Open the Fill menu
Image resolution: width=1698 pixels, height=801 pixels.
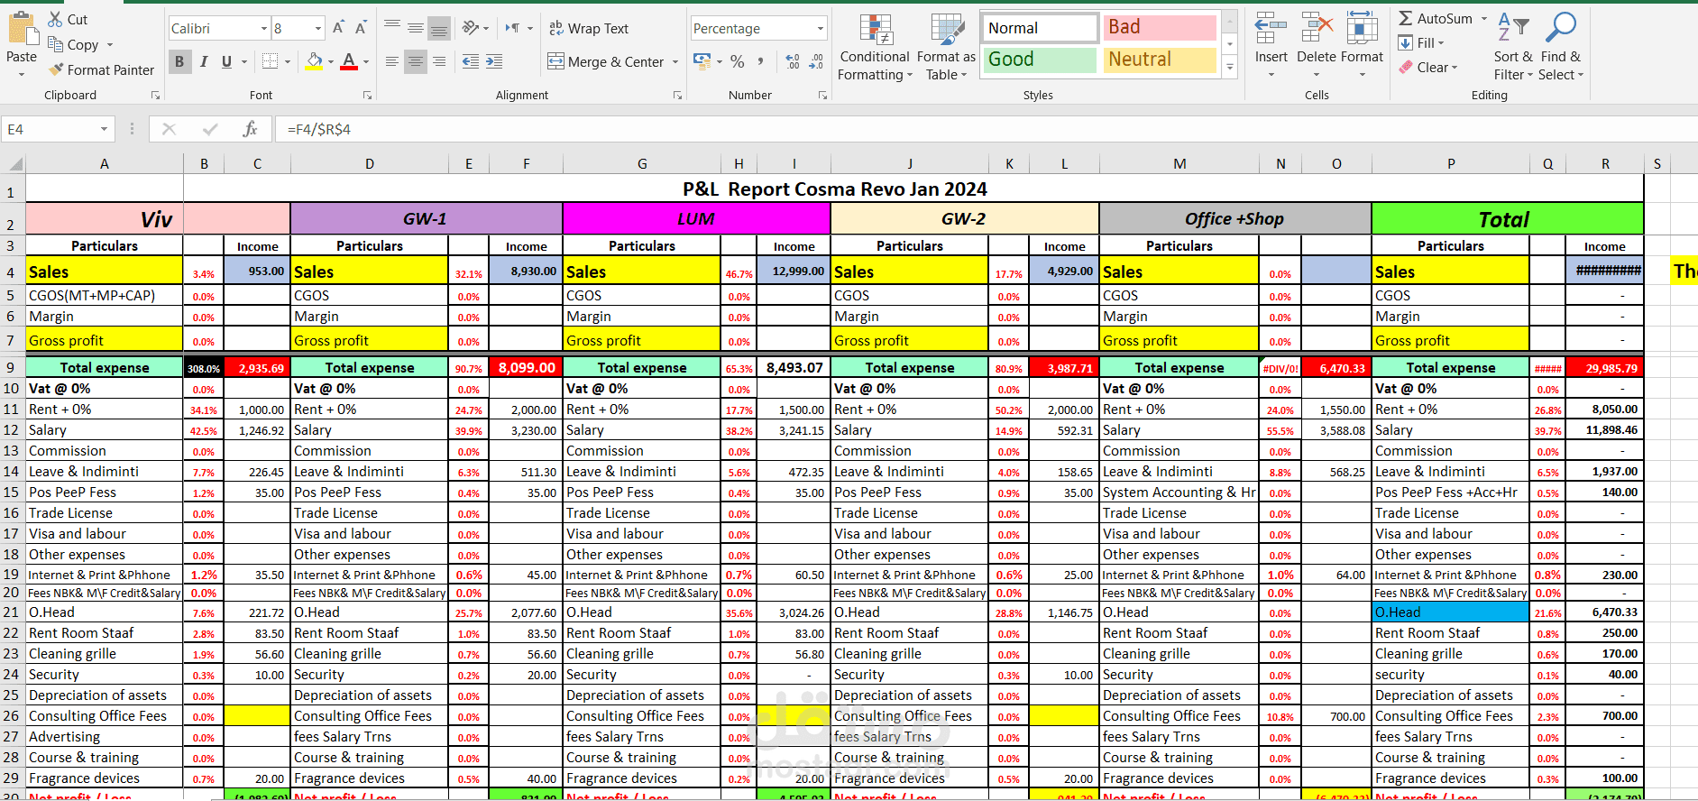(x=1422, y=42)
